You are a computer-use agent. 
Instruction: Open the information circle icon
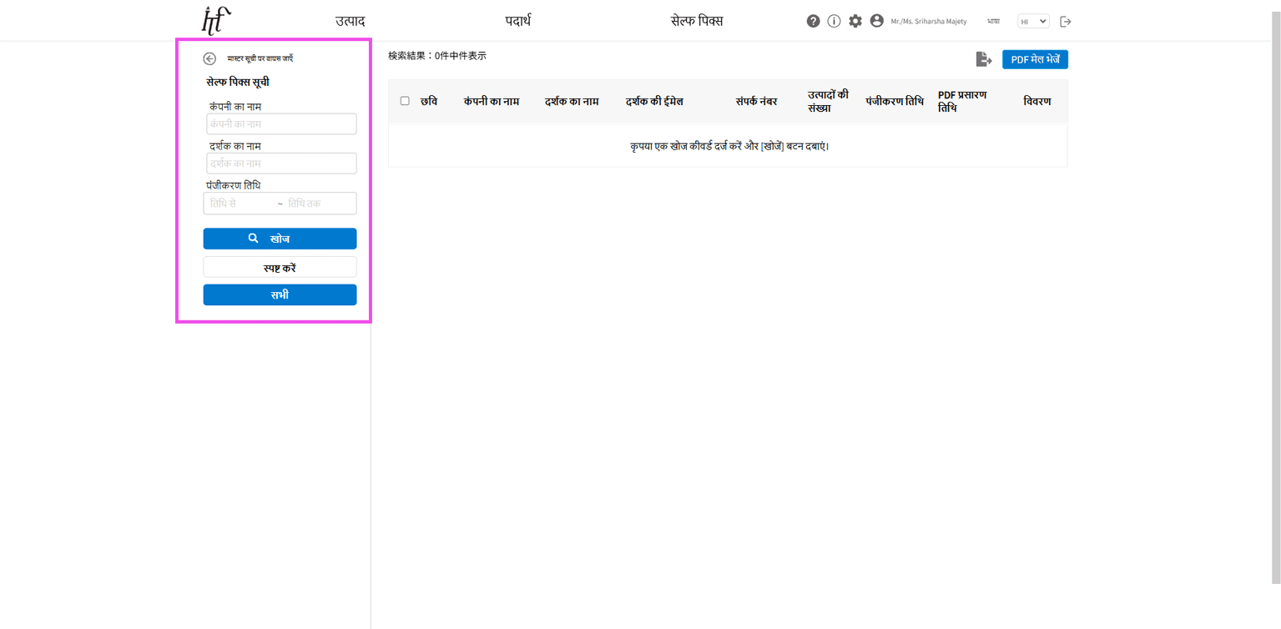click(x=834, y=21)
